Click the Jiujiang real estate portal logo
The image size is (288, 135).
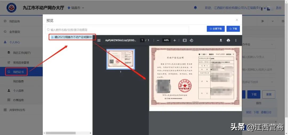point(11,8)
